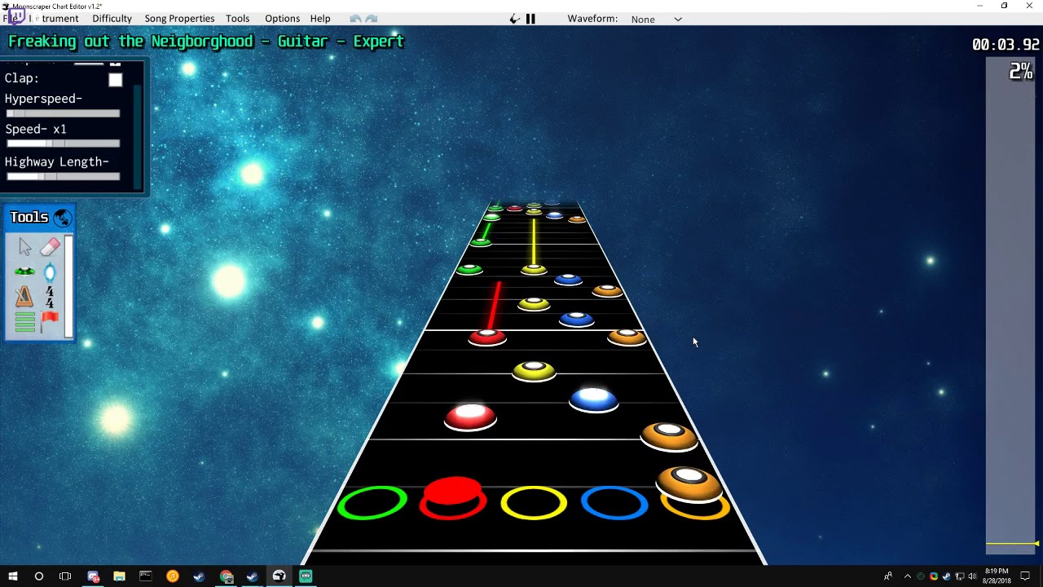The width and height of the screenshot is (1043, 587).
Task: Open the command prompt taskbar icon
Action: [146, 576]
